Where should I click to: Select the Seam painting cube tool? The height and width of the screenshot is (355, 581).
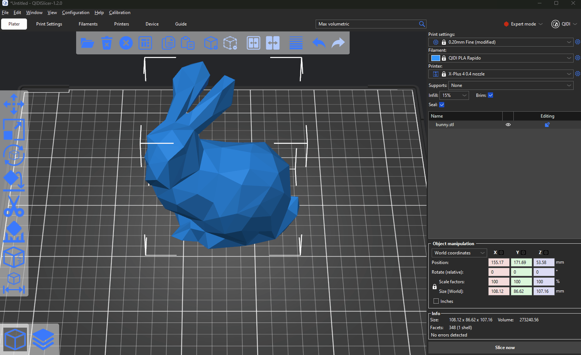pyautogui.click(x=14, y=257)
